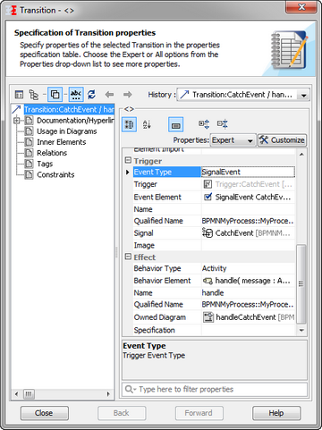Click the tree view mode icon
The height and width of the screenshot is (430, 322).
click(34, 95)
